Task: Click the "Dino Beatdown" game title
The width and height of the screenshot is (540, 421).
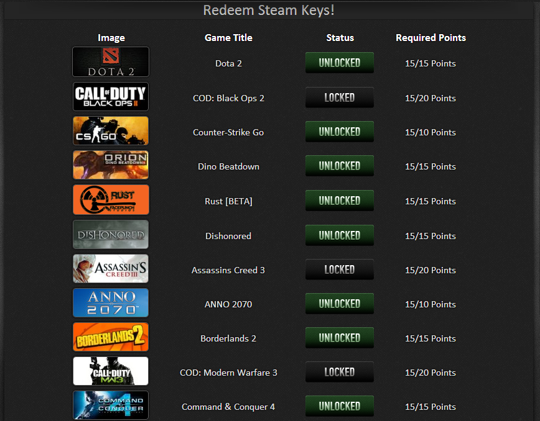Action: point(228,166)
